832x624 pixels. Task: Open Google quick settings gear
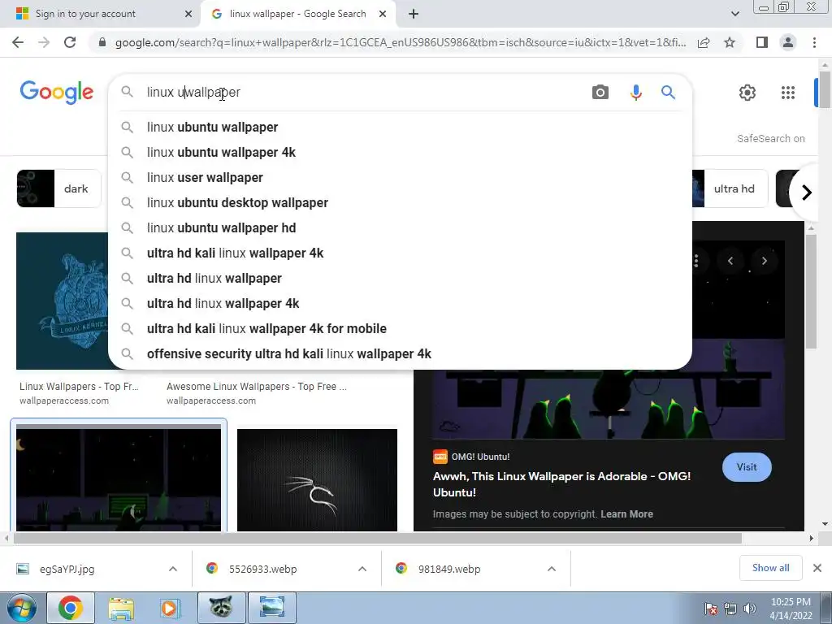point(747,93)
